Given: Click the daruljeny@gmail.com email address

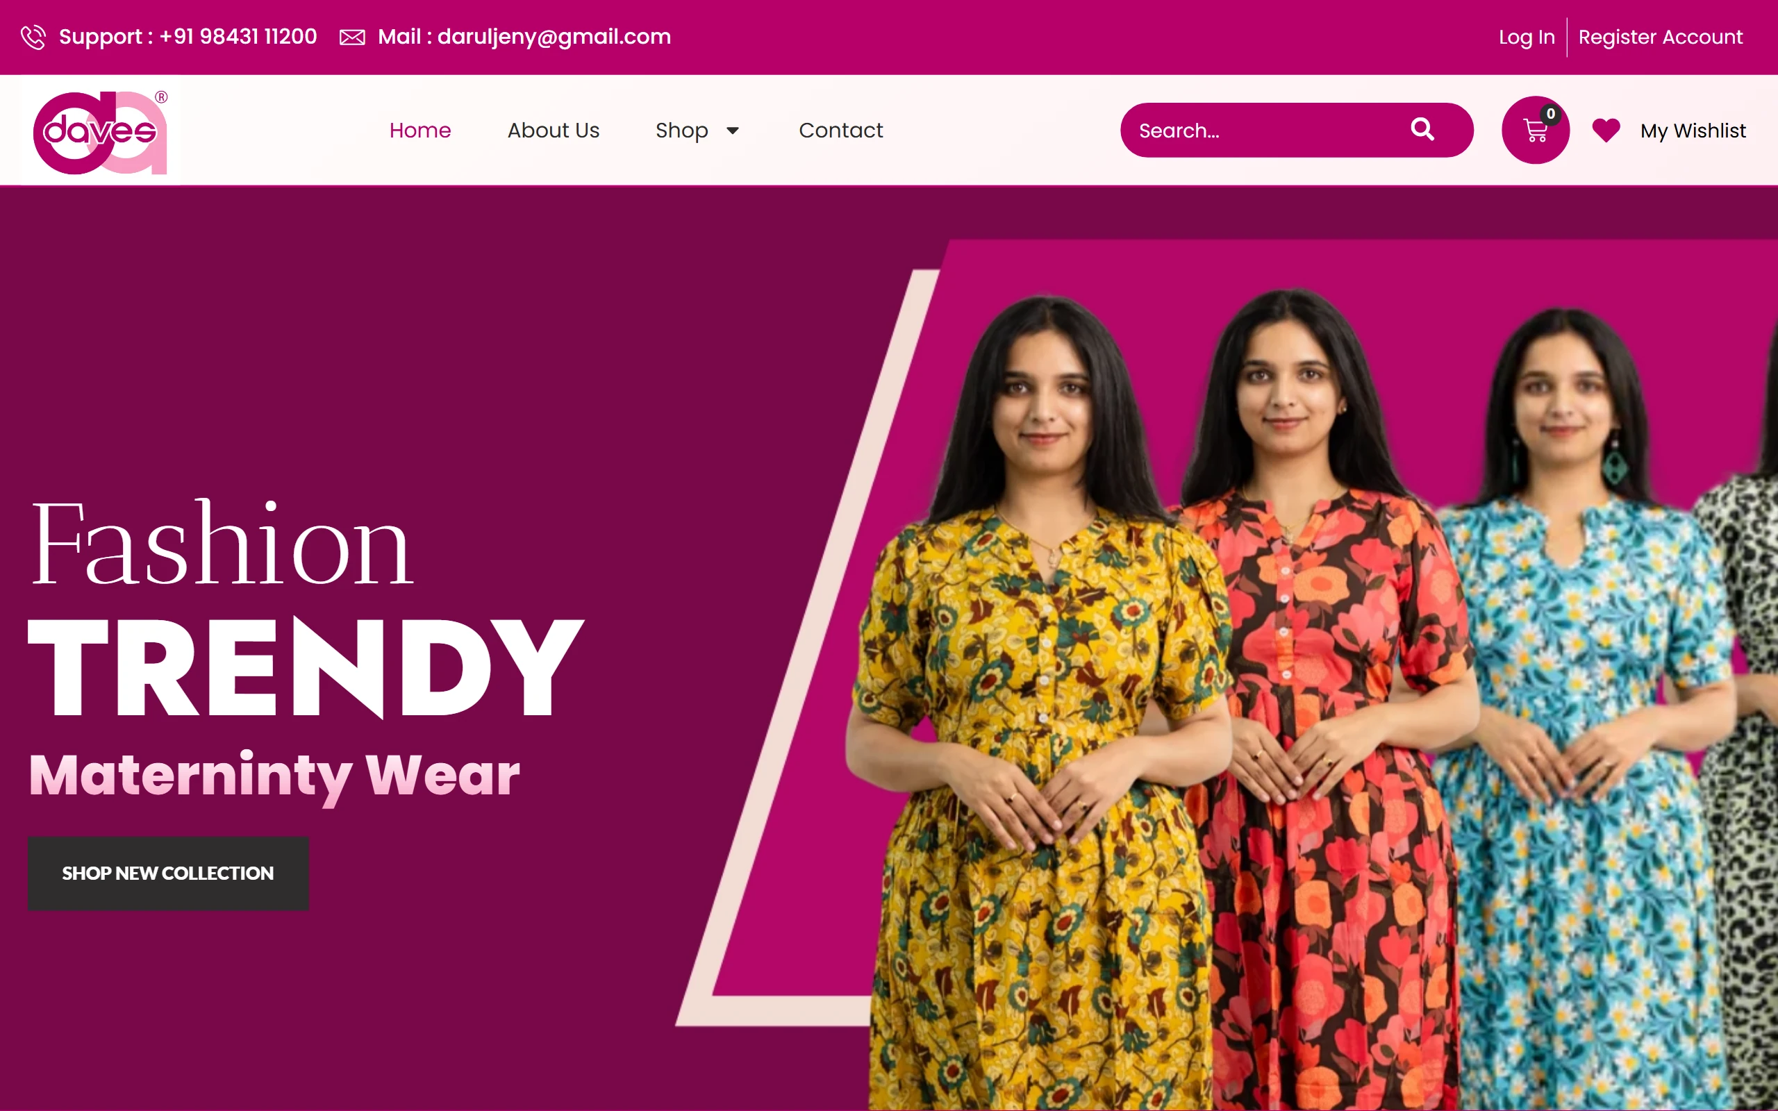Looking at the screenshot, I should 554,37.
